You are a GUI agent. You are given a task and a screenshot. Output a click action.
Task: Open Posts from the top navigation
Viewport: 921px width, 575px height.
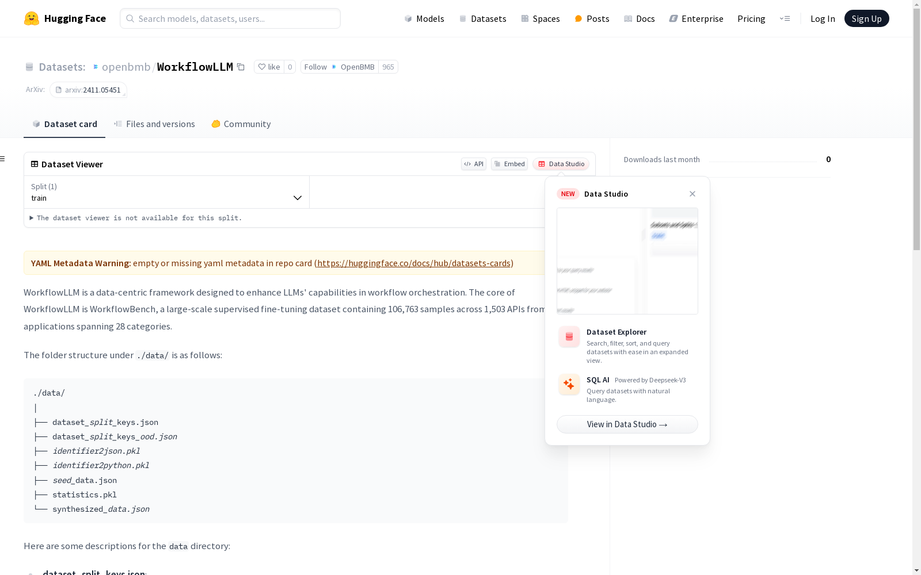(x=592, y=18)
